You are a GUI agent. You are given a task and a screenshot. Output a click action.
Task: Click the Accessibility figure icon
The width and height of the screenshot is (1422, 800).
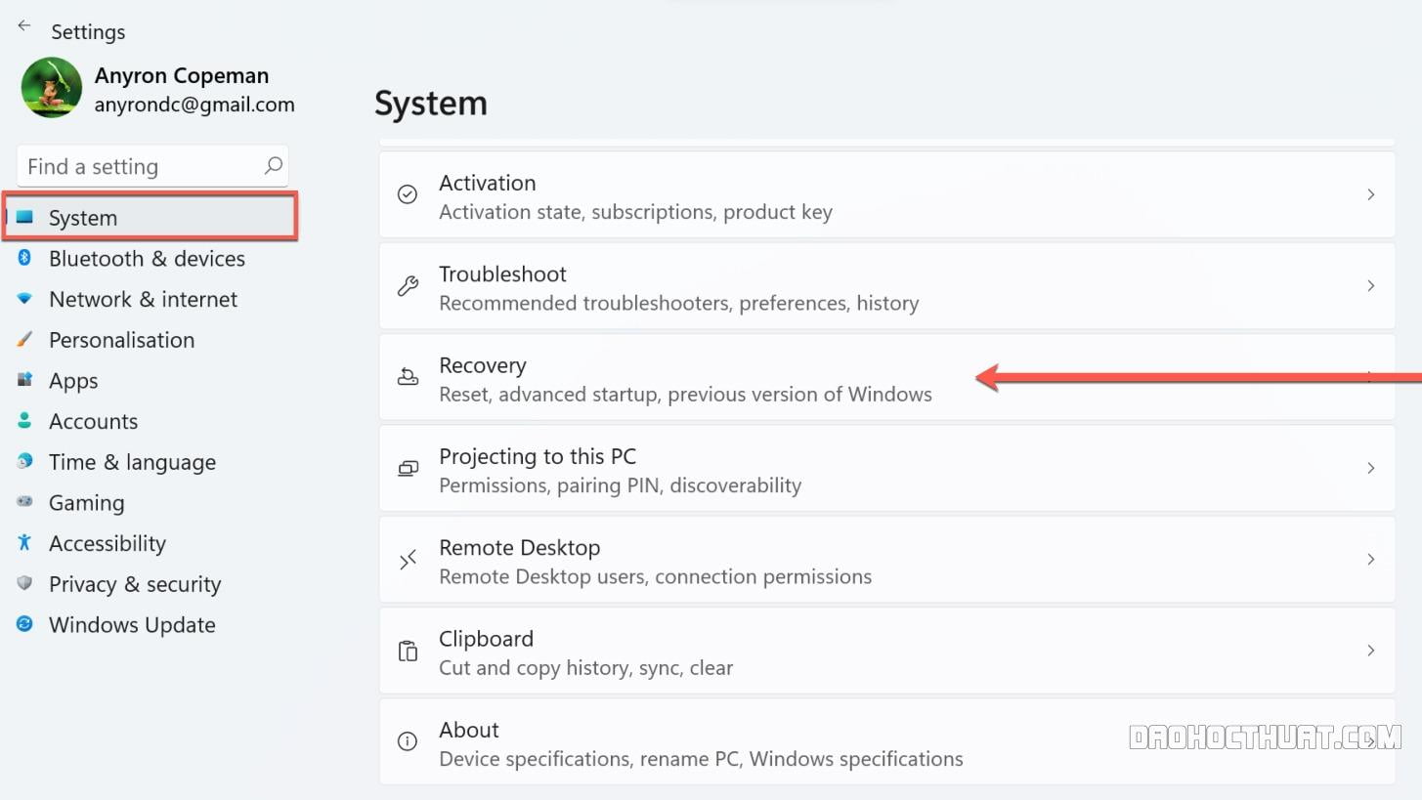click(x=25, y=543)
